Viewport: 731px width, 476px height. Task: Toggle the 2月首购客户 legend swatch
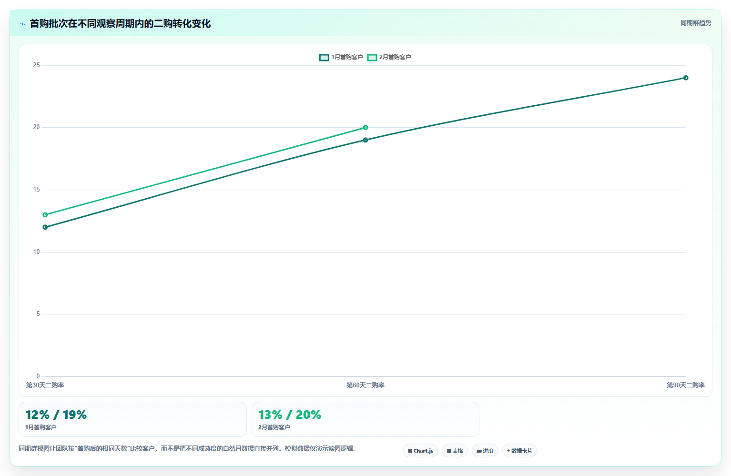[x=372, y=57]
